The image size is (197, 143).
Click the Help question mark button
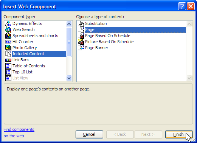click(182, 6)
